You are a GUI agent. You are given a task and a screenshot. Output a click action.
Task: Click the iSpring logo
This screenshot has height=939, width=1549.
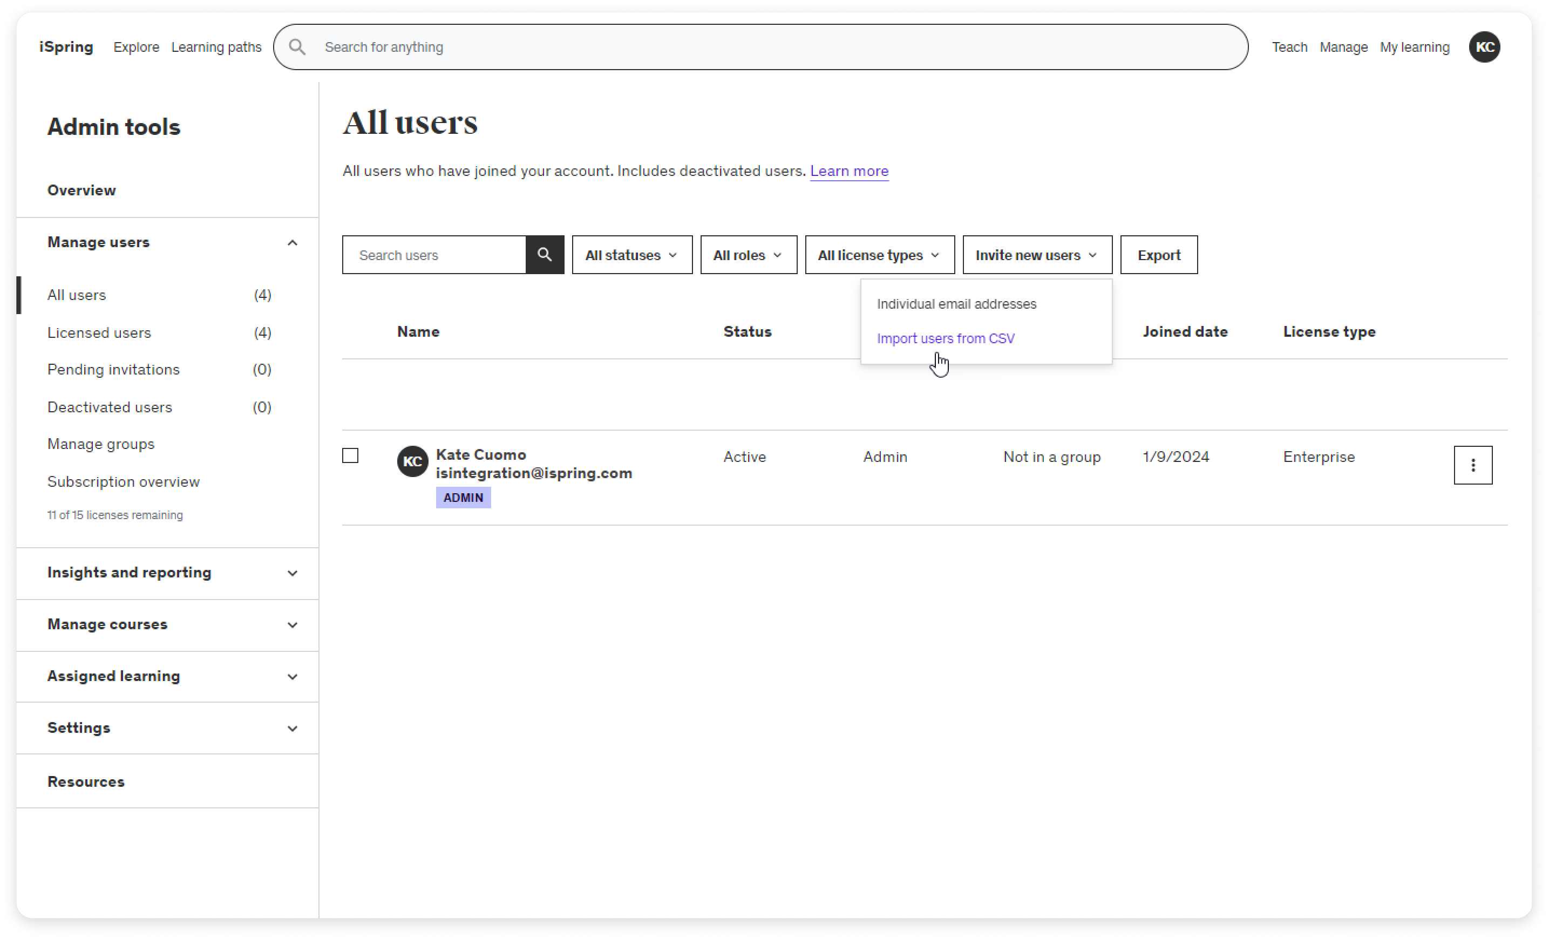[x=66, y=47]
